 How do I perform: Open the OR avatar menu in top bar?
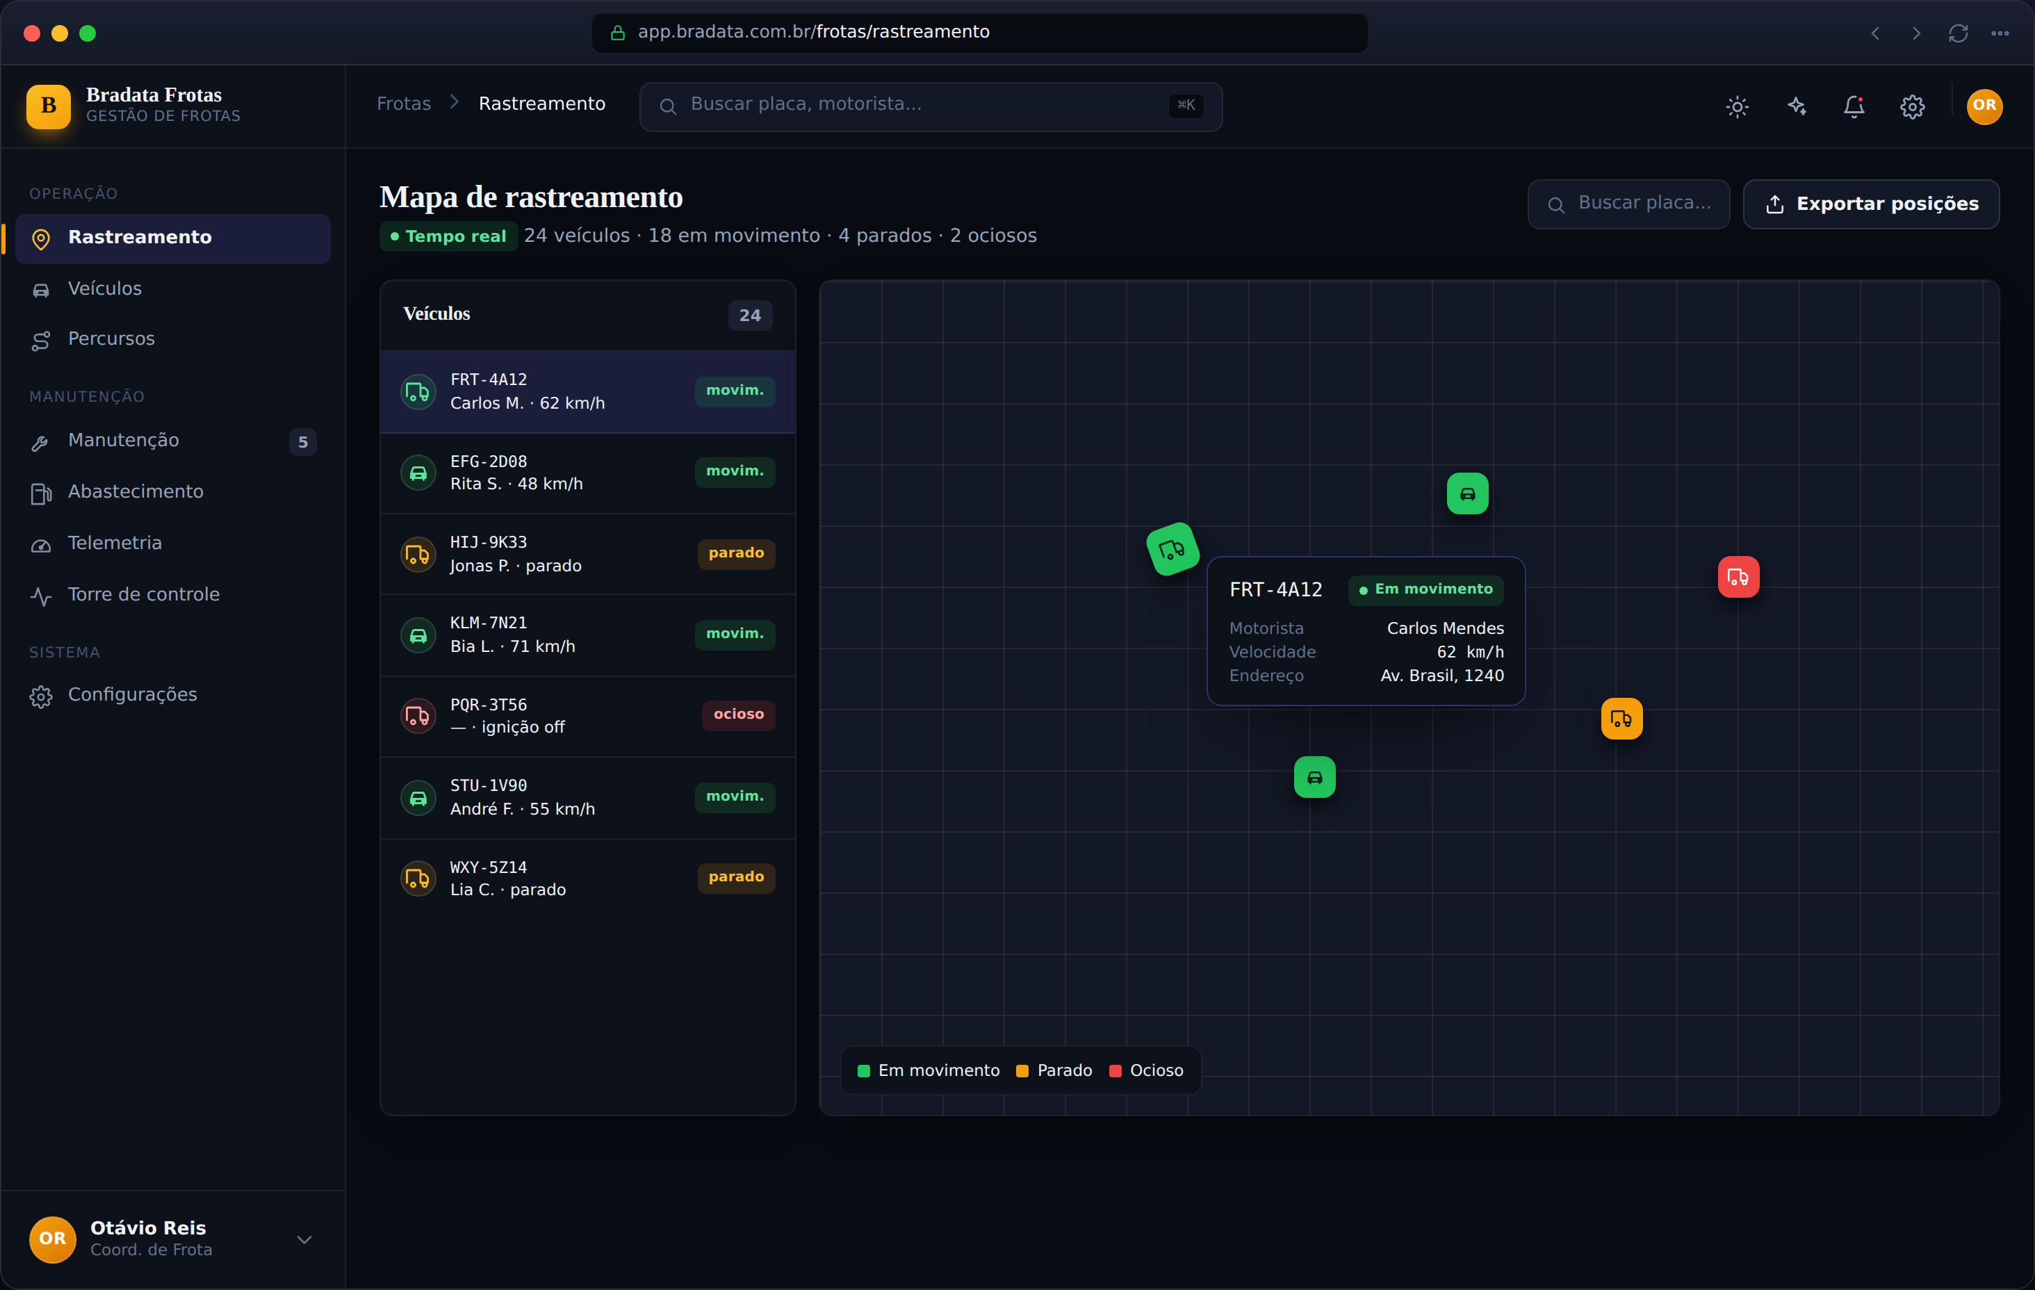coord(1984,106)
